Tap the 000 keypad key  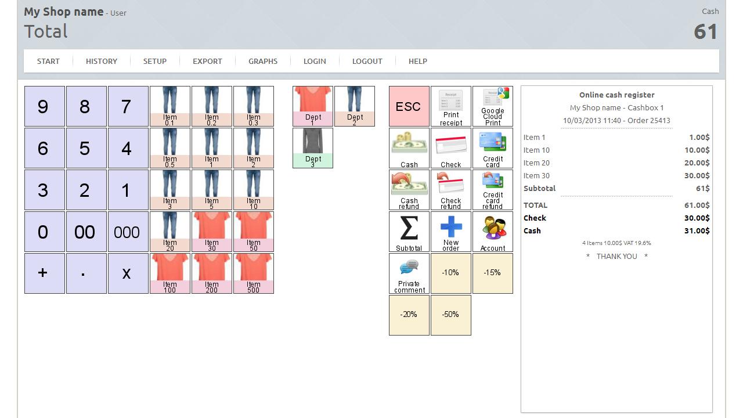[x=128, y=232]
